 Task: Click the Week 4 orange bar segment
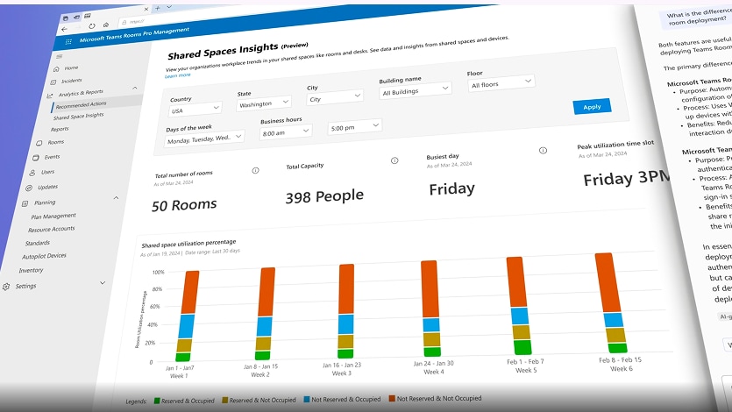[430, 289]
